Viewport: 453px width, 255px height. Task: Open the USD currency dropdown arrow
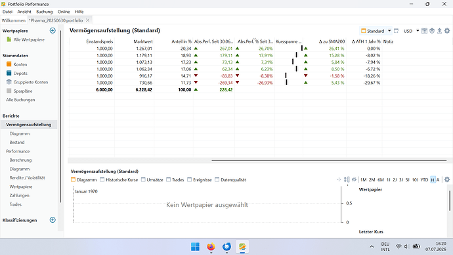point(418,31)
